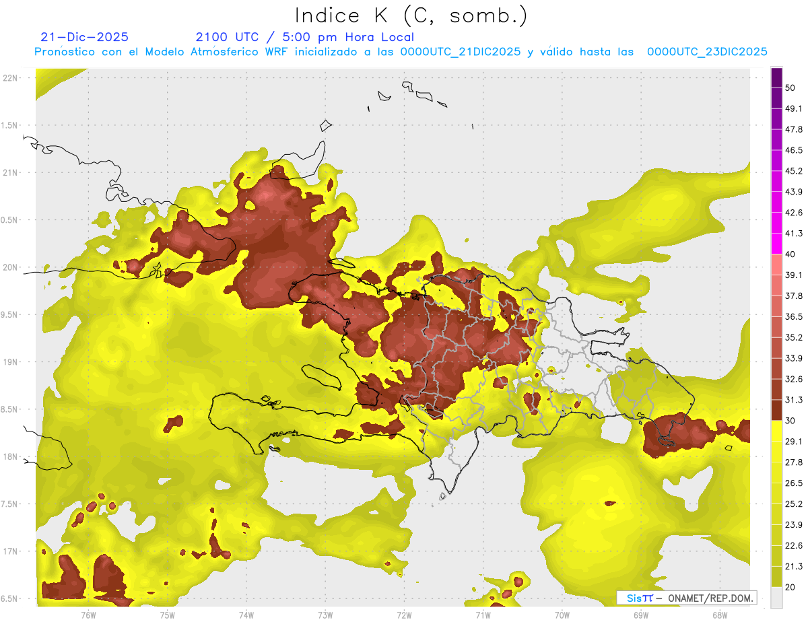
Task: Click the '18N' latitude label
Action: 10,456
